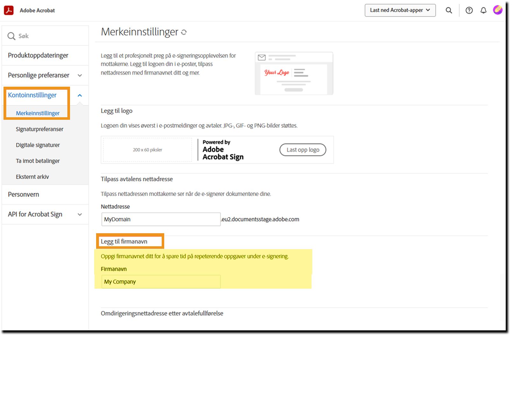Click the Nettadresse field label
514x403 pixels.
(x=115, y=206)
